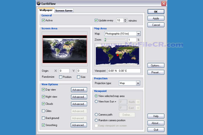Open Advanced settings for Clouds

point(79,104)
